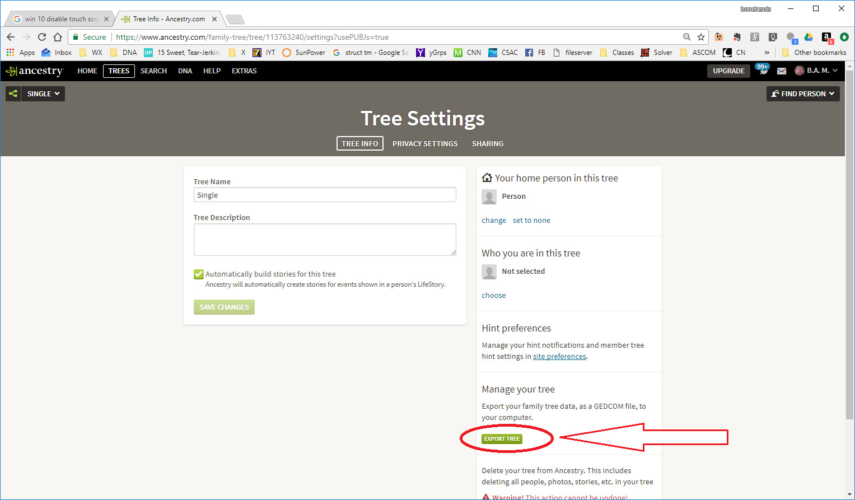Viewport: 855px width, 500px height.
Task: Open the ASCOM bookmarks folder
Action: 698,53
